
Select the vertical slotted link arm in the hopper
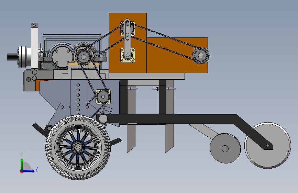(x=127, y=38)
